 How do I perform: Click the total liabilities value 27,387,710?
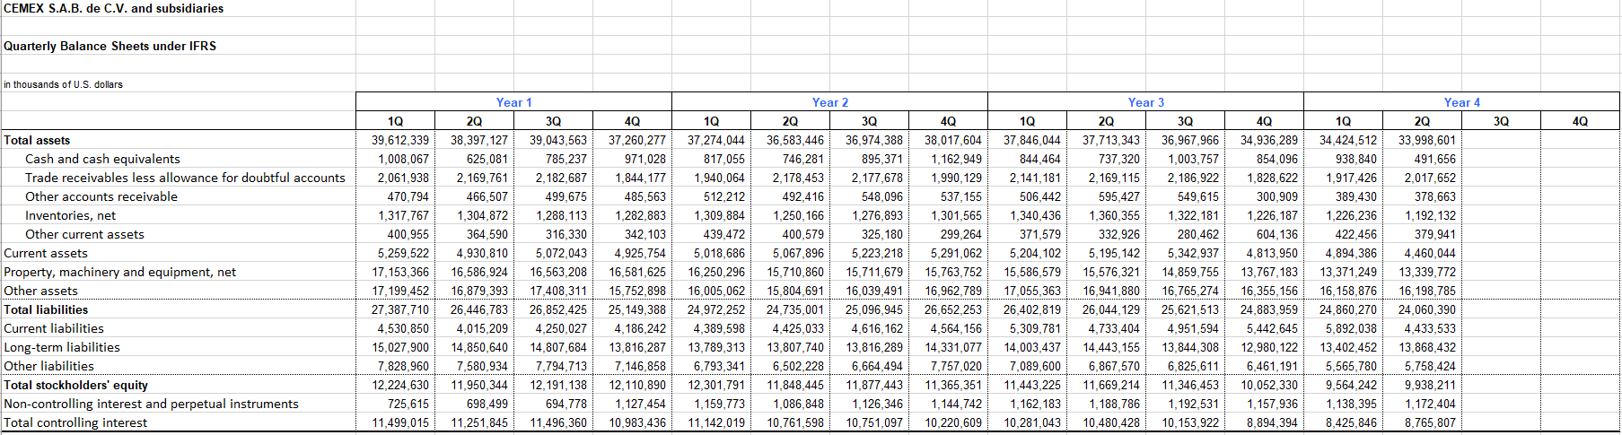coord(400,309)
